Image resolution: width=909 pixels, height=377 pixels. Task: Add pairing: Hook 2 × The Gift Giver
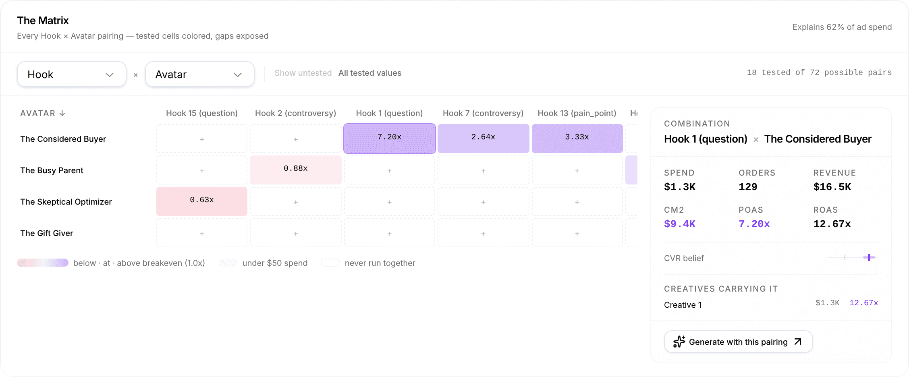296,233
